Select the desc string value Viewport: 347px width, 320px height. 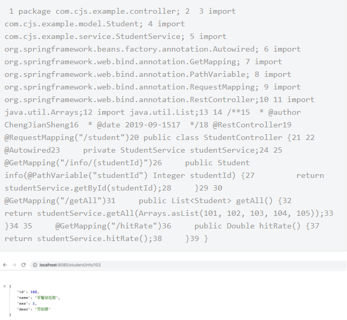tap(41, 309)
